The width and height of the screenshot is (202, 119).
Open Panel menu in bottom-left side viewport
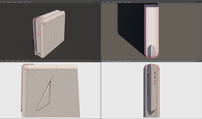point(28,61)
